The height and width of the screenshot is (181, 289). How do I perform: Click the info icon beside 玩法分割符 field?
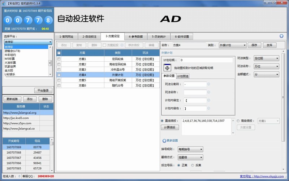point(208,84)
